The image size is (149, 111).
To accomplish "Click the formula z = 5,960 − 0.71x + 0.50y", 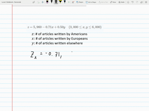I will (46, 27).
